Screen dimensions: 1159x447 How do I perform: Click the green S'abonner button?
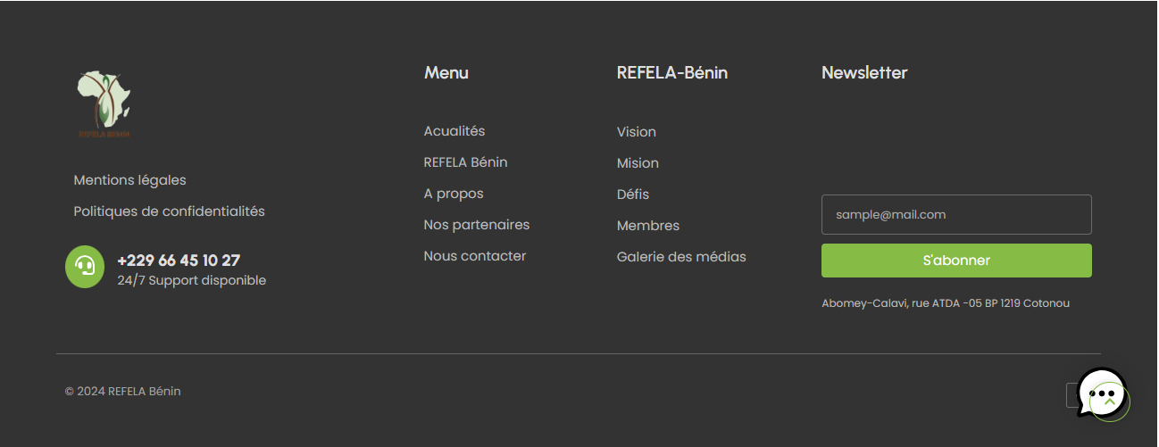tap(956, 261)
